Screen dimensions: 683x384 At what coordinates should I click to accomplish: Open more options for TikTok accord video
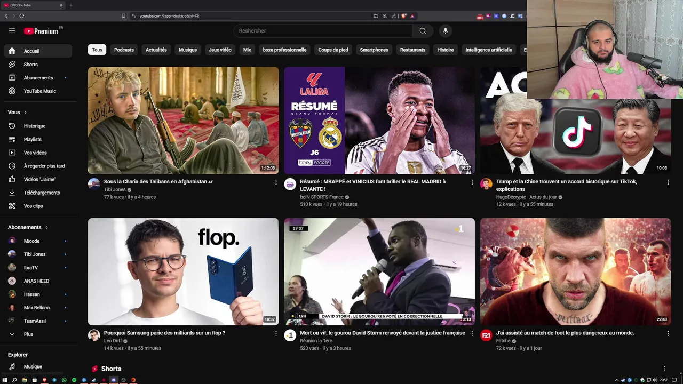pyautogui.click(x=668, y=182)
